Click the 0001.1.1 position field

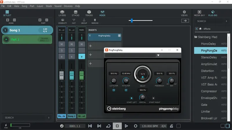tap(75, 126)
